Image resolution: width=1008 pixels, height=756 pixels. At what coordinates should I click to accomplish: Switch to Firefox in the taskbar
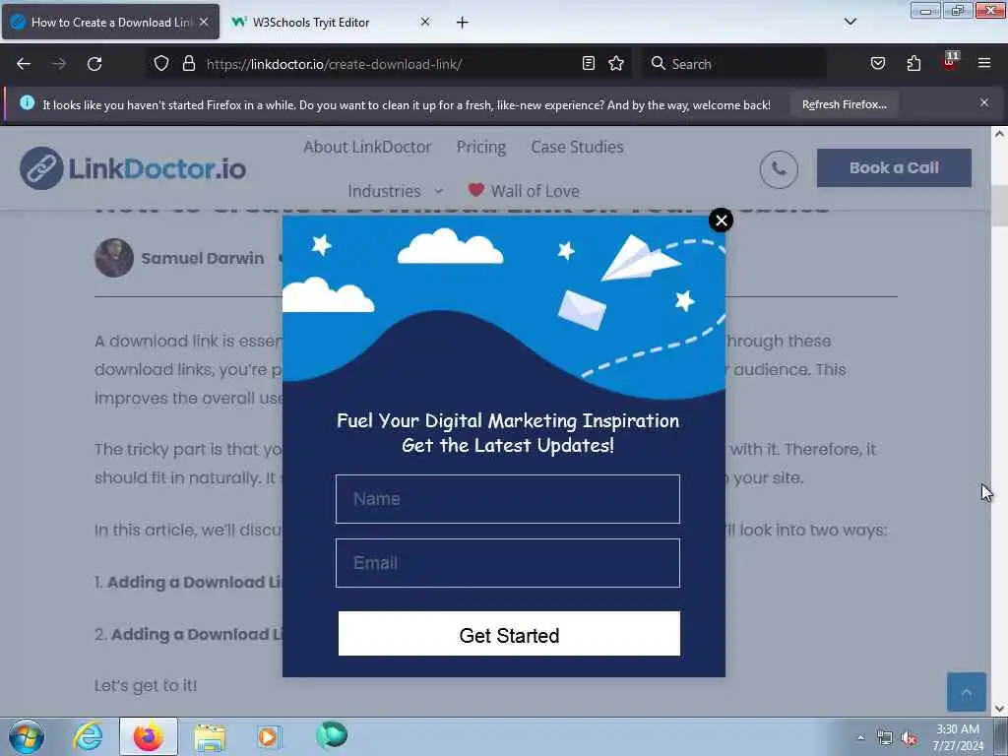click(148, 736)
